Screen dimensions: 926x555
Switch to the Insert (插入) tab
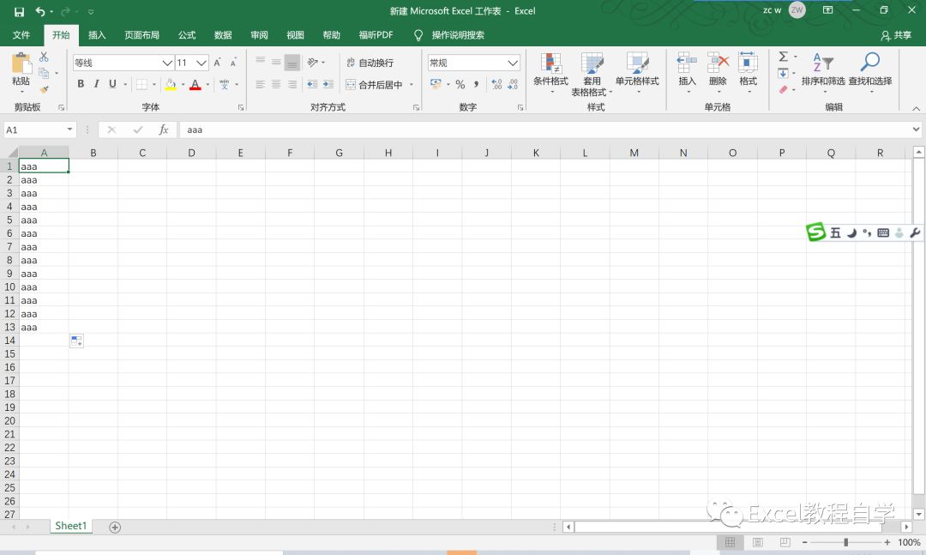tap(97, 35)
